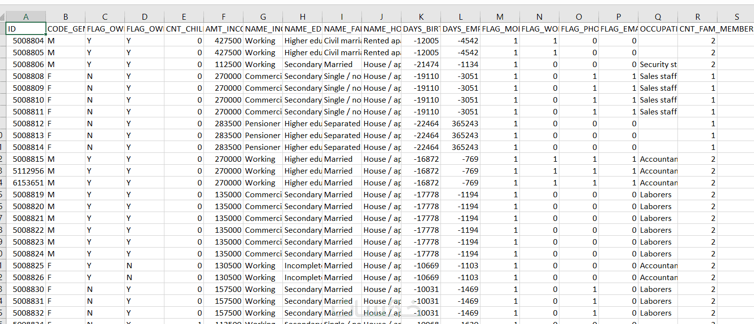Click the FLAG_EMA header cell
Viewport: 754px width, 324px height.
click(x=619, y=29)
